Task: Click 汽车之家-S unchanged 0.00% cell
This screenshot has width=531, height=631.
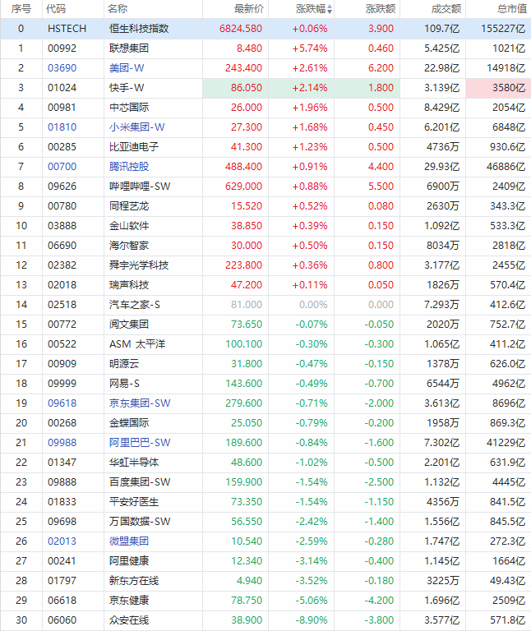Action: pos(313,305)
